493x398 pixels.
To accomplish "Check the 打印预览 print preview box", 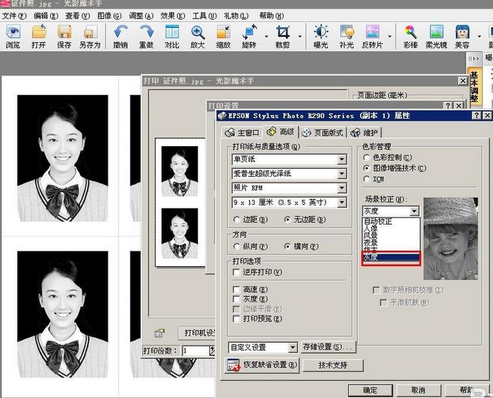I will pyautogui.click(x=237, y=319).
